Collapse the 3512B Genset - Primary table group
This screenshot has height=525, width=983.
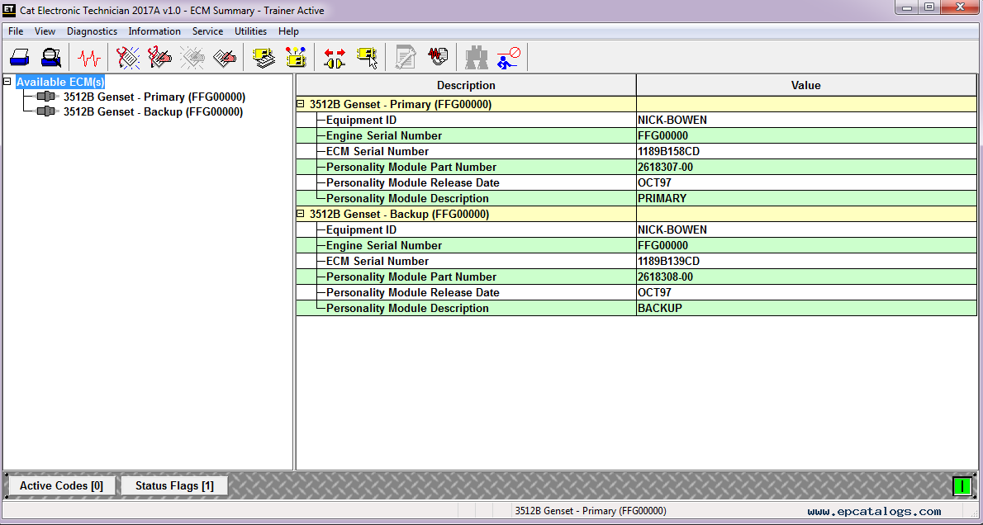click(x=301, y=105)
